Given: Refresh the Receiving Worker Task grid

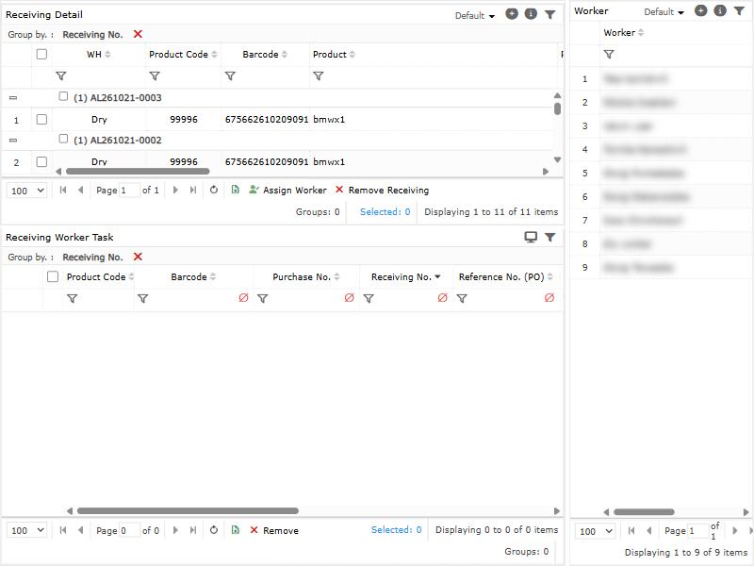Looking at the screenshot, I should click(x=214, y=530).
